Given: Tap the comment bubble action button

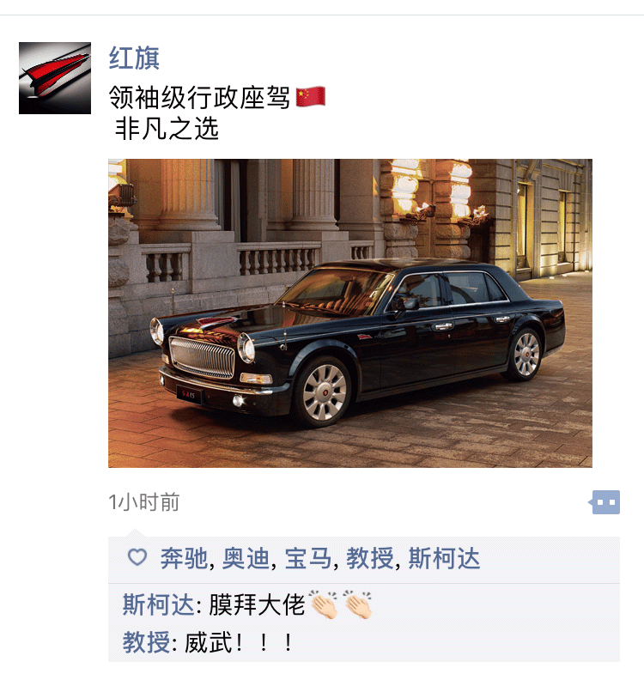Looking at the screenshot, I should point(605,502).
